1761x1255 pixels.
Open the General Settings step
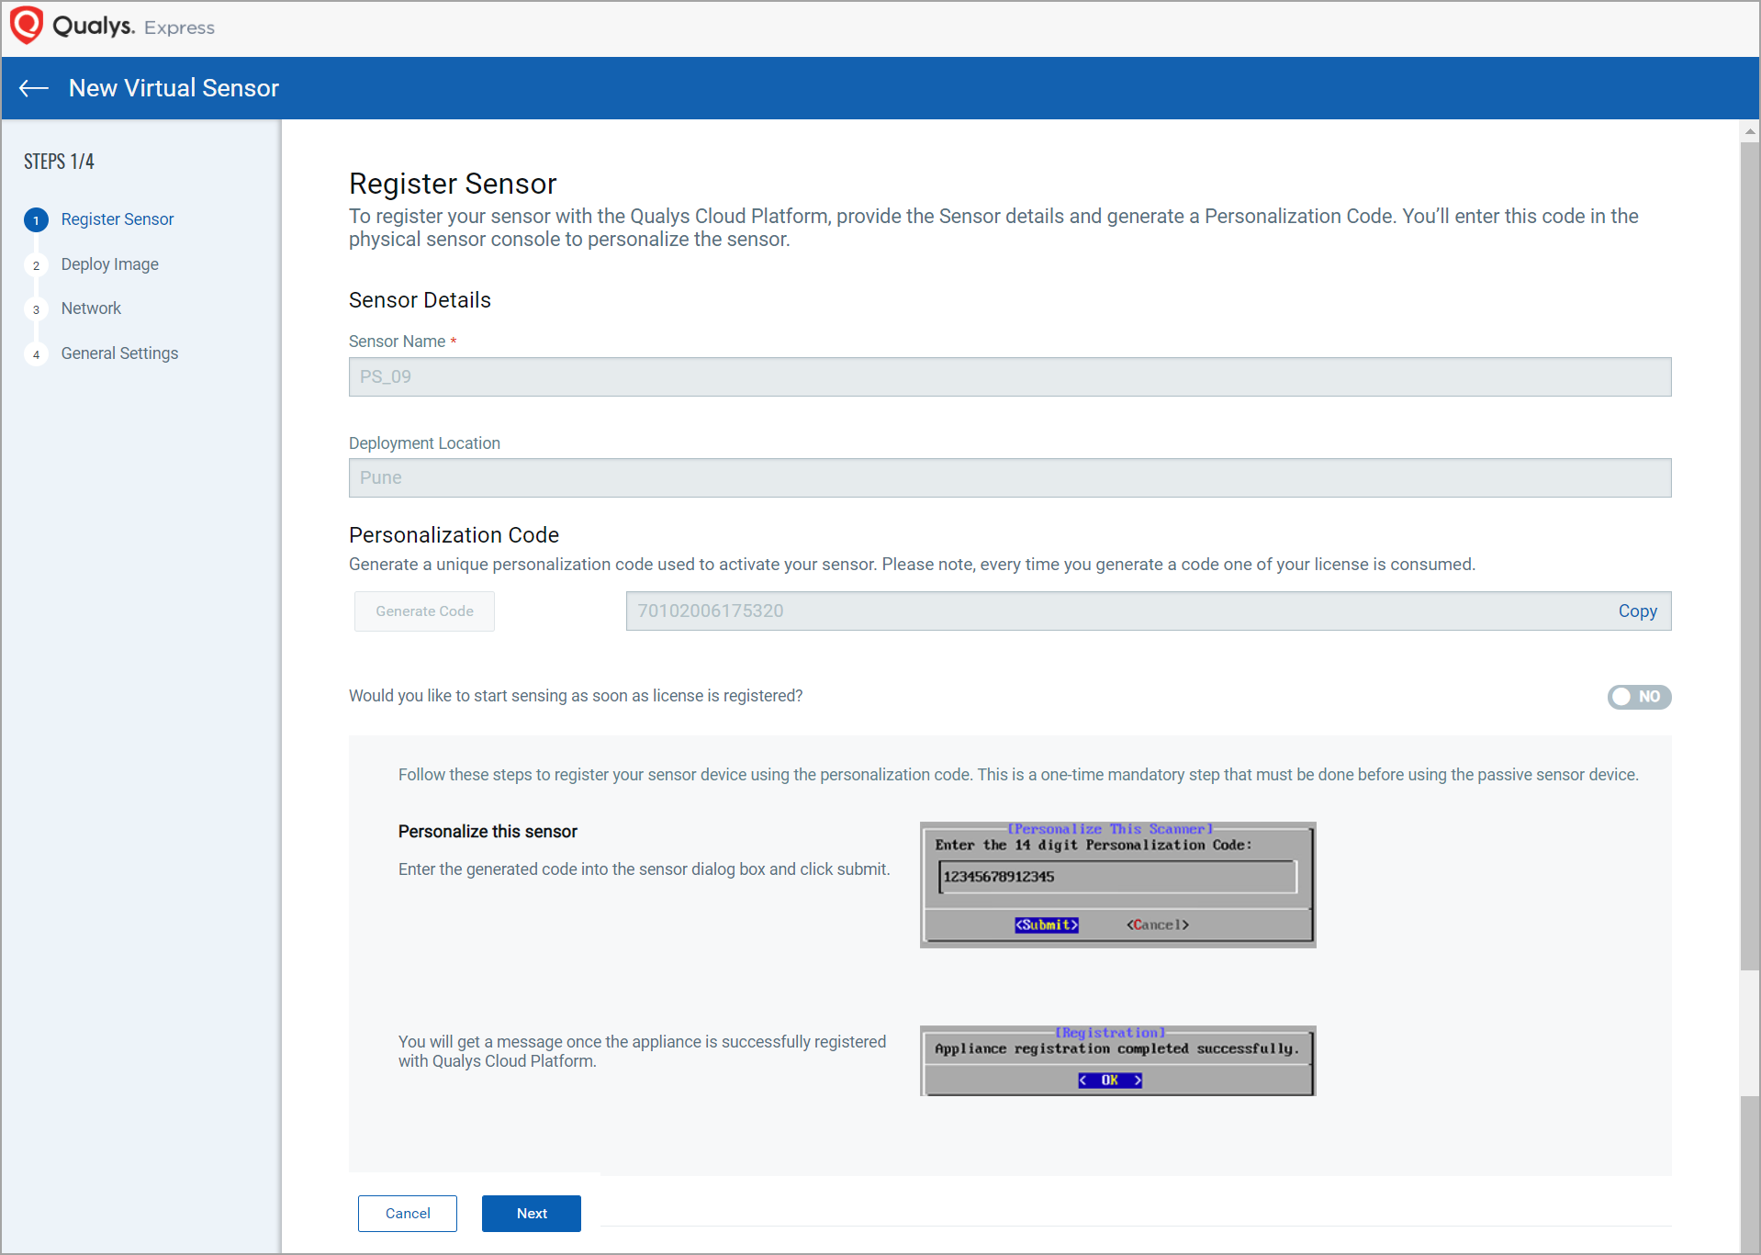click(119, 353)
